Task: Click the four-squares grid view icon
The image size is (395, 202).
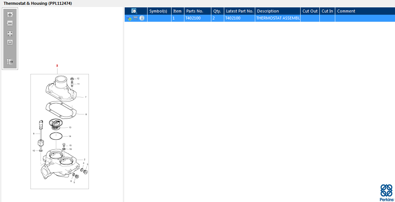Action: 10,34
